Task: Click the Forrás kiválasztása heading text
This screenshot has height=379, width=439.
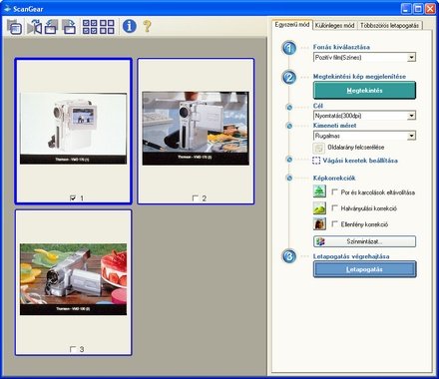Action: 341,47
